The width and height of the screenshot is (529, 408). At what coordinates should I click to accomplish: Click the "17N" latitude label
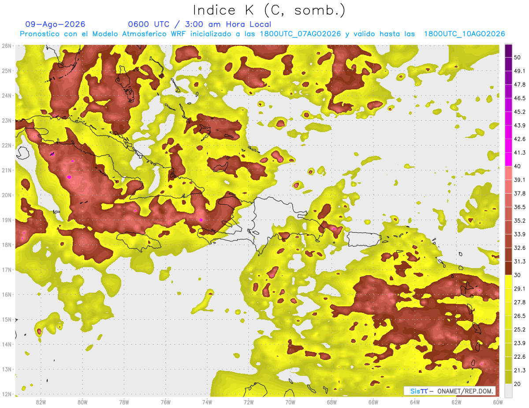pos(6,269)
